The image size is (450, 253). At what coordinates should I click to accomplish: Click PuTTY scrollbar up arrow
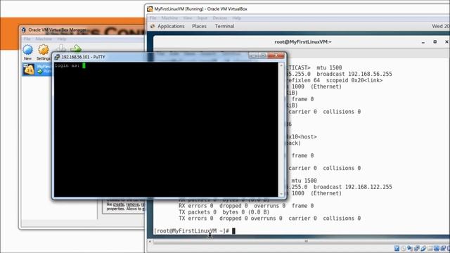coord(281,65)
